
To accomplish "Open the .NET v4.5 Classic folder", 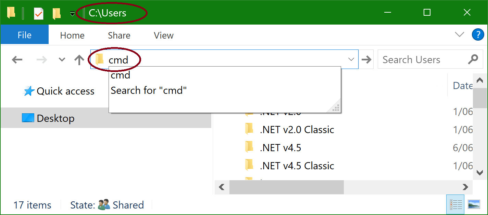I will click(x=297, y=166).
